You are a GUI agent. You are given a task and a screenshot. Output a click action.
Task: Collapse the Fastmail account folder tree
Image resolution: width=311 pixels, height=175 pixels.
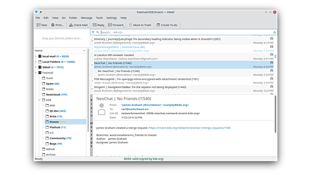click(x=36, y=72)
